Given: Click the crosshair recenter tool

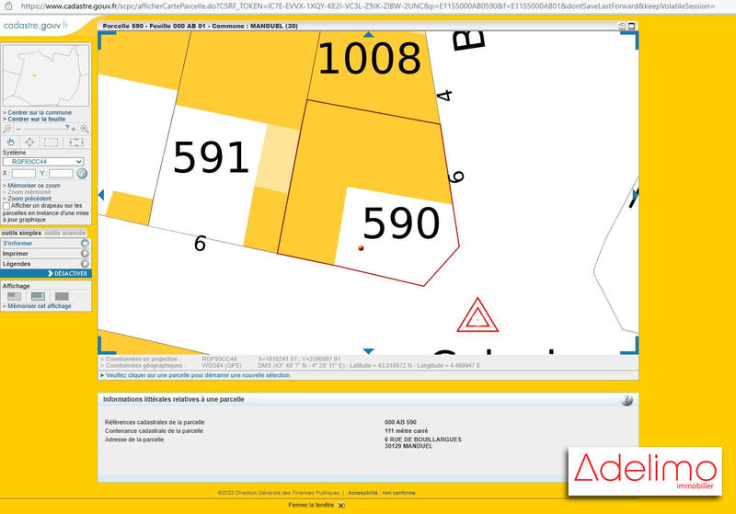Looking at the screenshot, I should pyautogui.click(x=30, y=142).
